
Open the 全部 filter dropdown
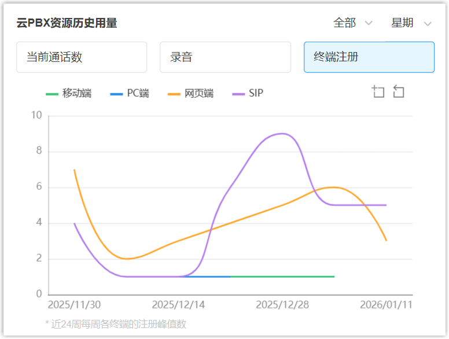(345, 23)
